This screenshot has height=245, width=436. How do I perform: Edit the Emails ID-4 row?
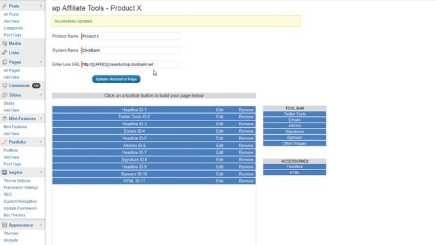click(x=219, y=131)
